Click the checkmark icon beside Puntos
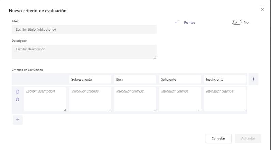 click(177, 22)
